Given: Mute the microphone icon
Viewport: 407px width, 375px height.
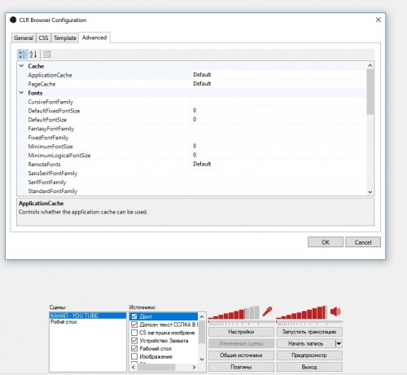Looking at the screenshot, I should point(267,311).
